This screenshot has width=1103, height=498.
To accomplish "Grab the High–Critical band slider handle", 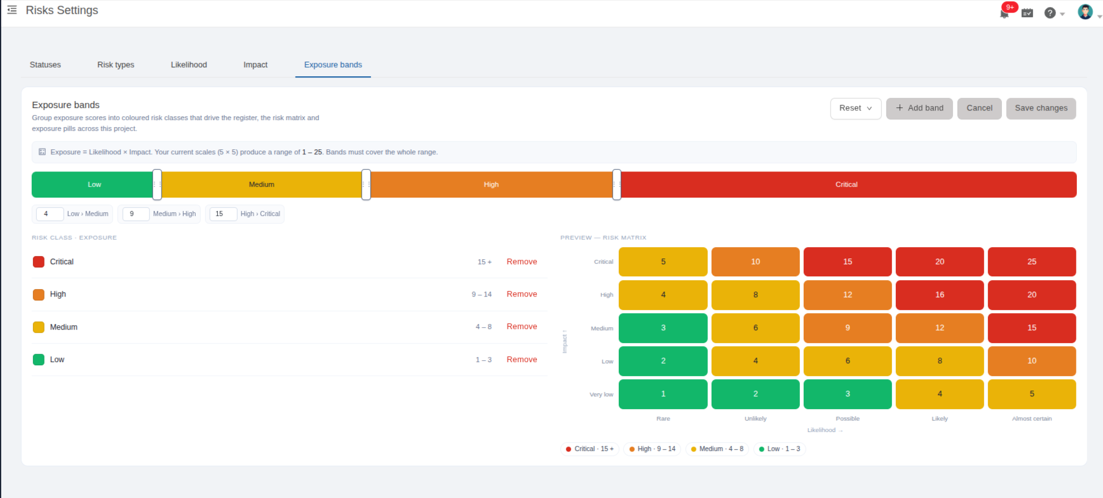I will [x=616, y=184].
